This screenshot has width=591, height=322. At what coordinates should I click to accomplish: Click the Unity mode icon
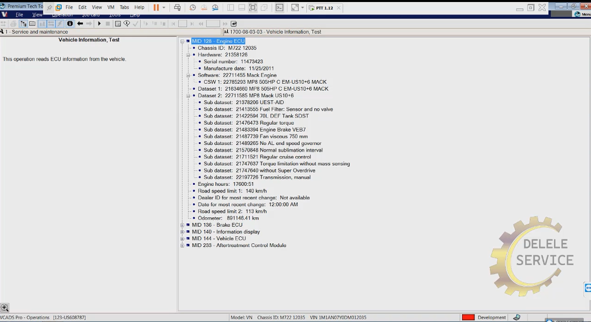tap(264, 8)
